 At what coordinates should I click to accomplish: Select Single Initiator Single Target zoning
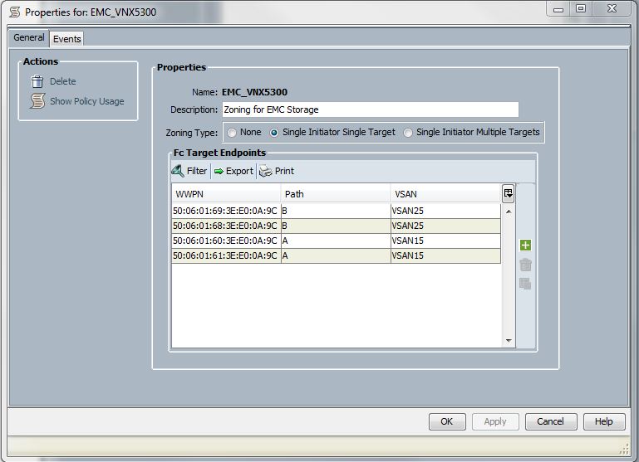tap(274, 133)
